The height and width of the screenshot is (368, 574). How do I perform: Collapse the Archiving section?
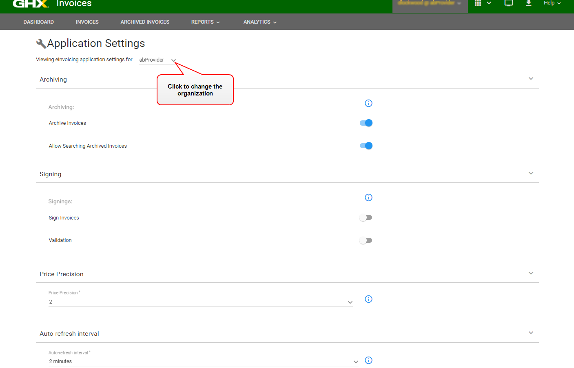(x=531, y=79)
